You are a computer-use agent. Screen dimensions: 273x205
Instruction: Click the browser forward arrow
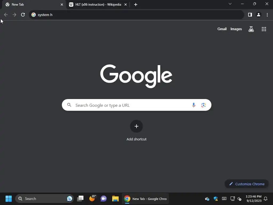(14, 15)
